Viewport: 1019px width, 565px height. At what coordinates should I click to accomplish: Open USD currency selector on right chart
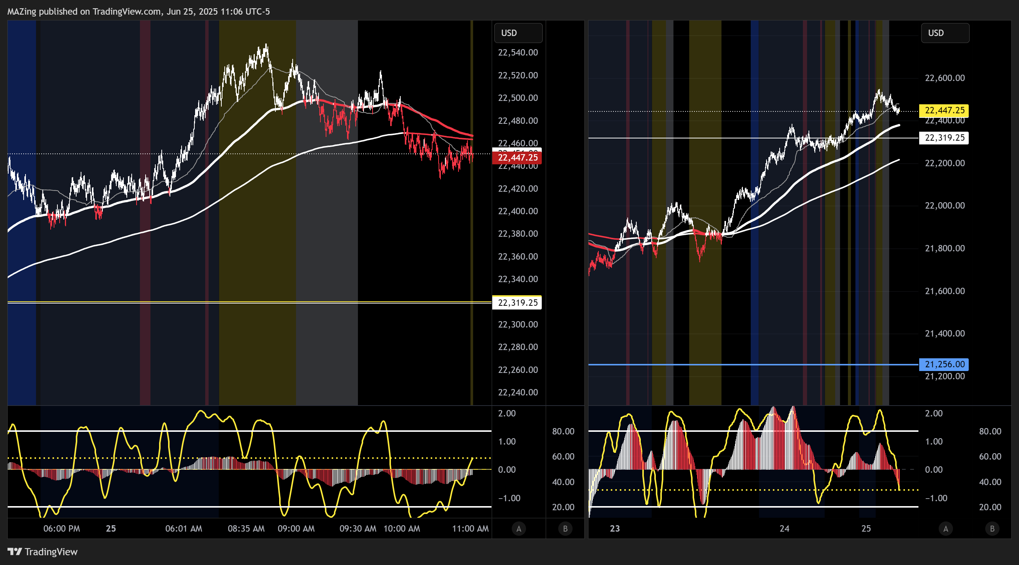[x=945, y=33]
